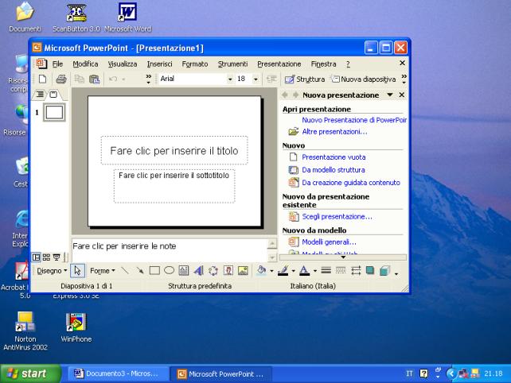511x383 pixels.
Task: Open the Inserisci menu
Action: [160, 64]
